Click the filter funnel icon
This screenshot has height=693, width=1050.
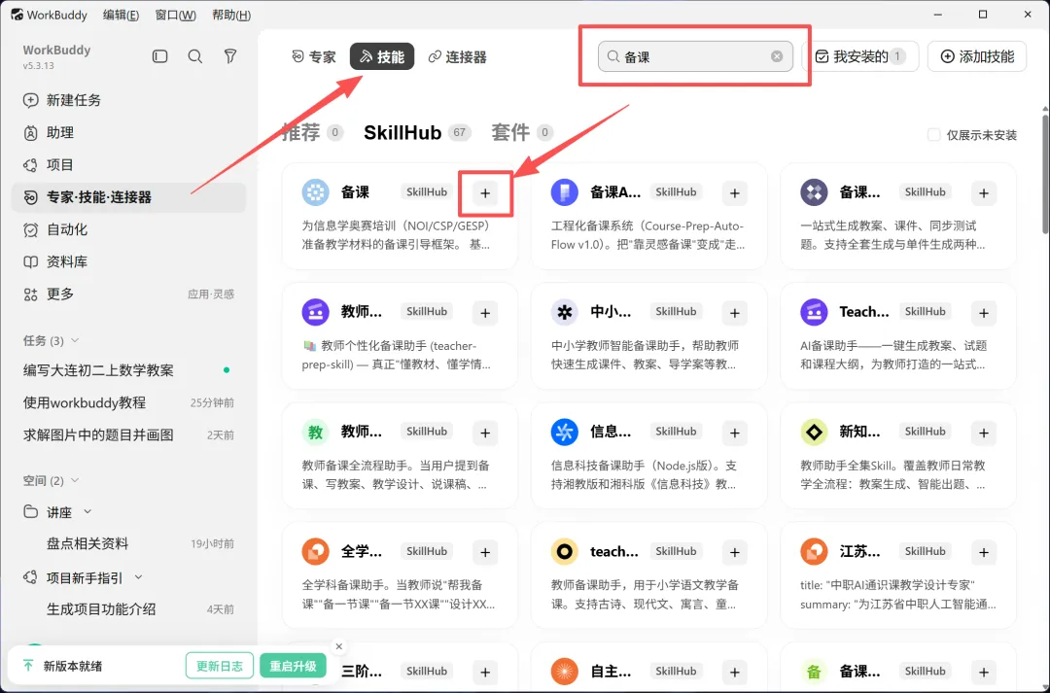(230, 56)
